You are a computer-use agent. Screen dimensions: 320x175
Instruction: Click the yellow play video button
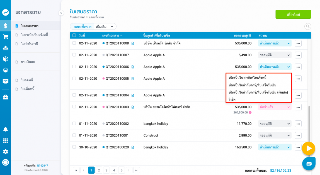[x=309, y=148]
